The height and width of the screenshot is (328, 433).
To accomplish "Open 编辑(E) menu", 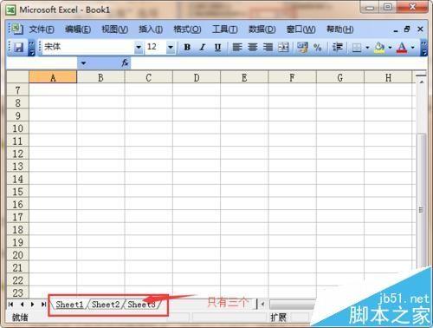I will (78, 30).
